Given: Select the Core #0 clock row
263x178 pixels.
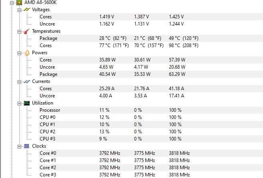Looking at the screenshot, I should (151, 153).
